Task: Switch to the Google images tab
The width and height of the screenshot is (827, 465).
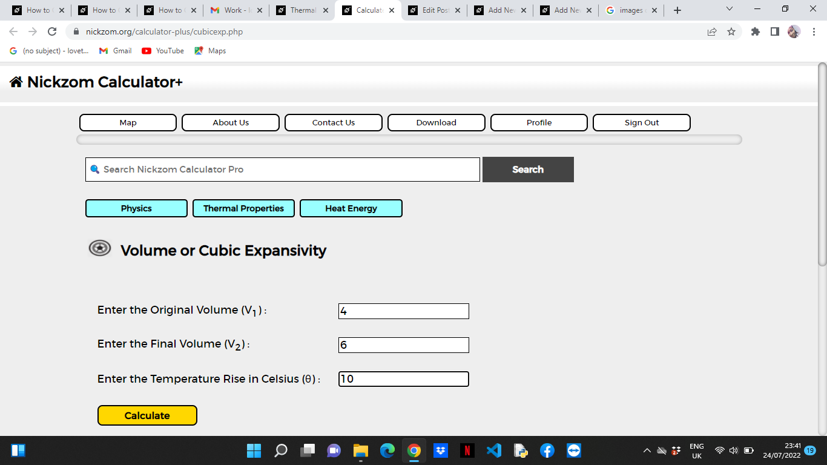Action: [631, 10]
